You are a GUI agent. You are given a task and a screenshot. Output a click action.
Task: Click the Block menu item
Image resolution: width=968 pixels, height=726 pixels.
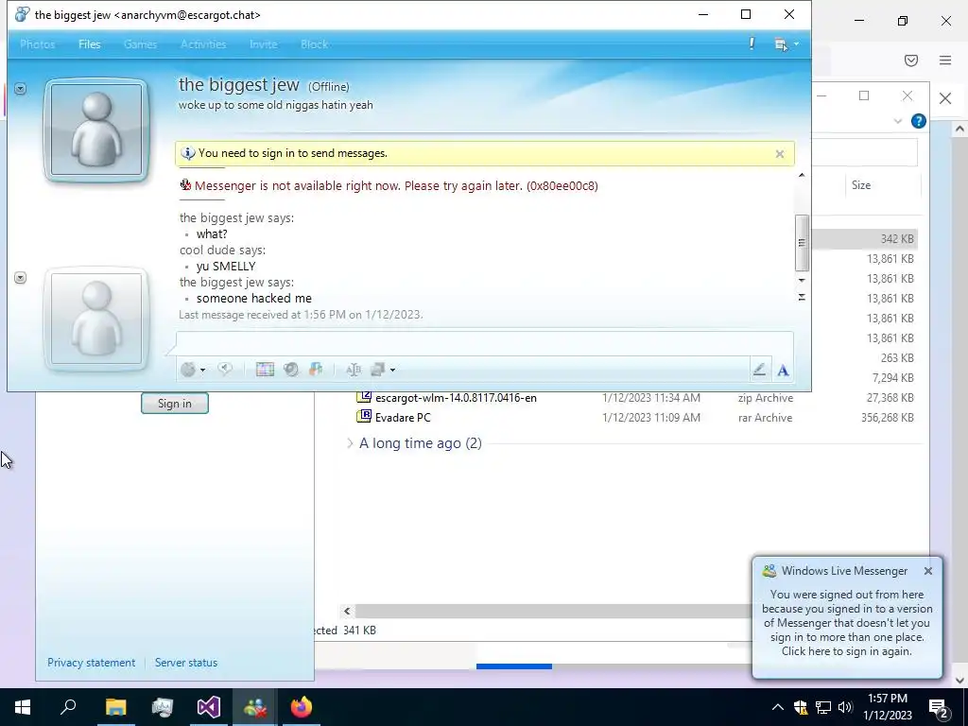click(314, 44)
